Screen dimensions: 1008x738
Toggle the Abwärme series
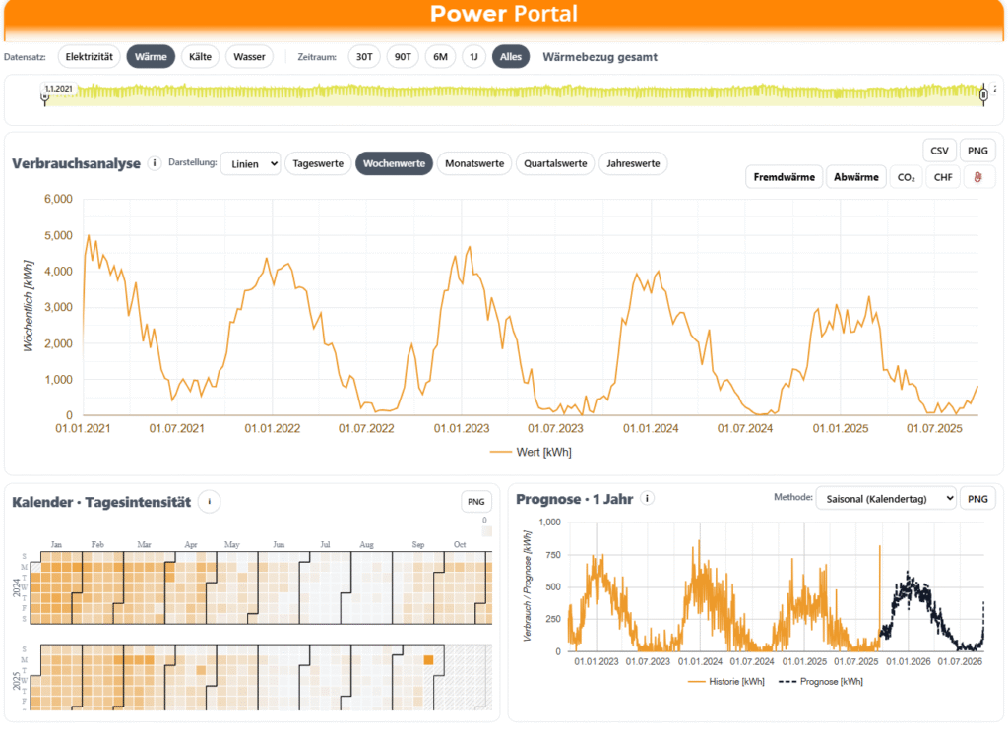tap(855, 177)
